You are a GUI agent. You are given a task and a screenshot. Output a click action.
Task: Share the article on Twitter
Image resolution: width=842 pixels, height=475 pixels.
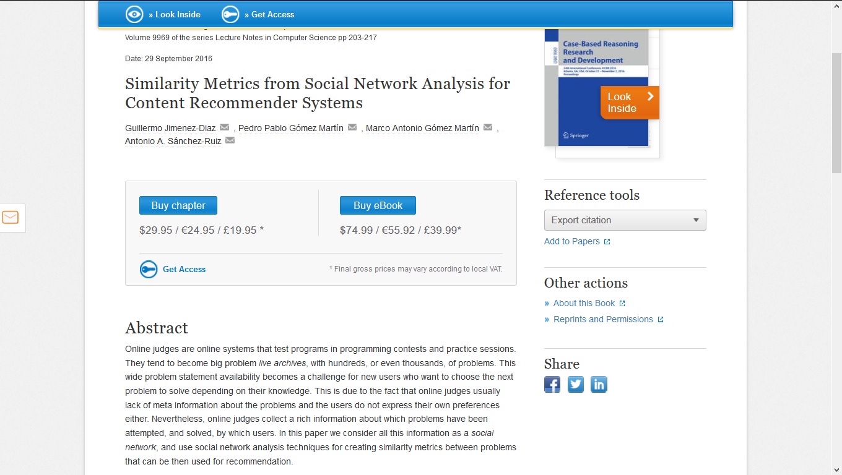coord(576,384)
